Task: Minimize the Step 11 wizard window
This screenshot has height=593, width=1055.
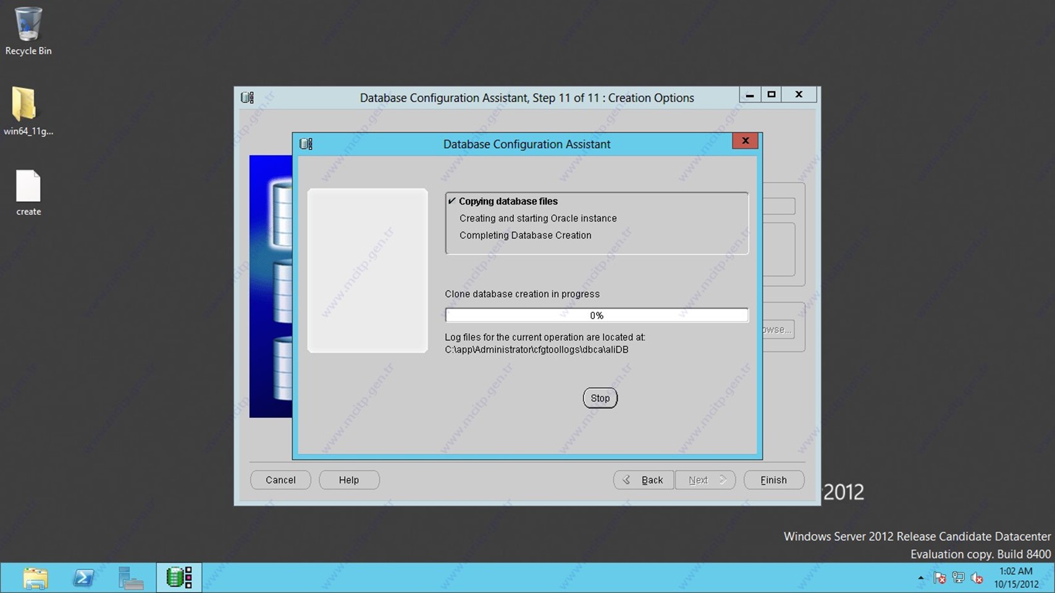Action: click(x=749, y=95)
